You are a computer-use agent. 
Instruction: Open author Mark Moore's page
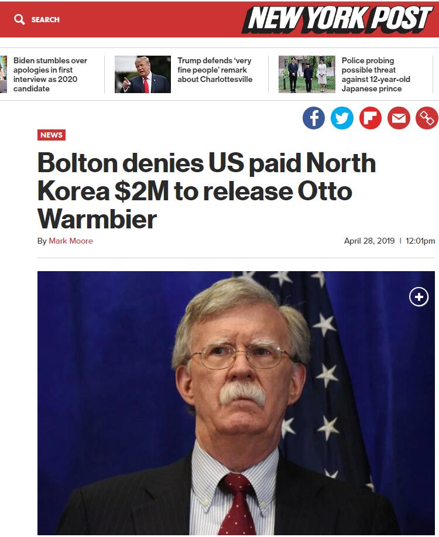coord(71,241)
